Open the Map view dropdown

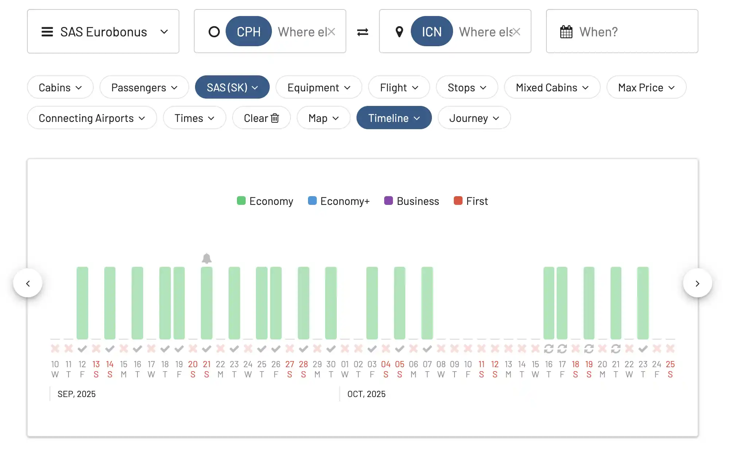(324, 118)
